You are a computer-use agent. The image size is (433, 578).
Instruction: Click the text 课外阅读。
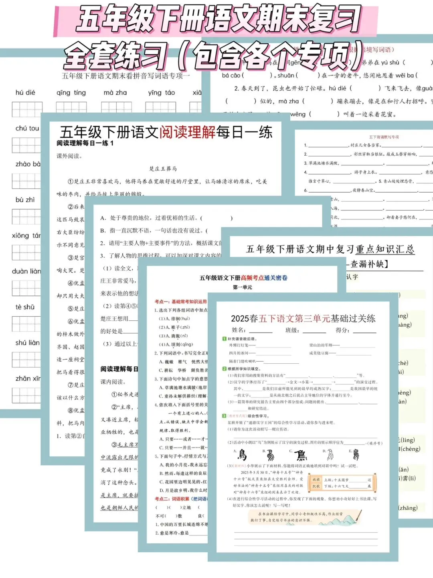tap(69, 156)
